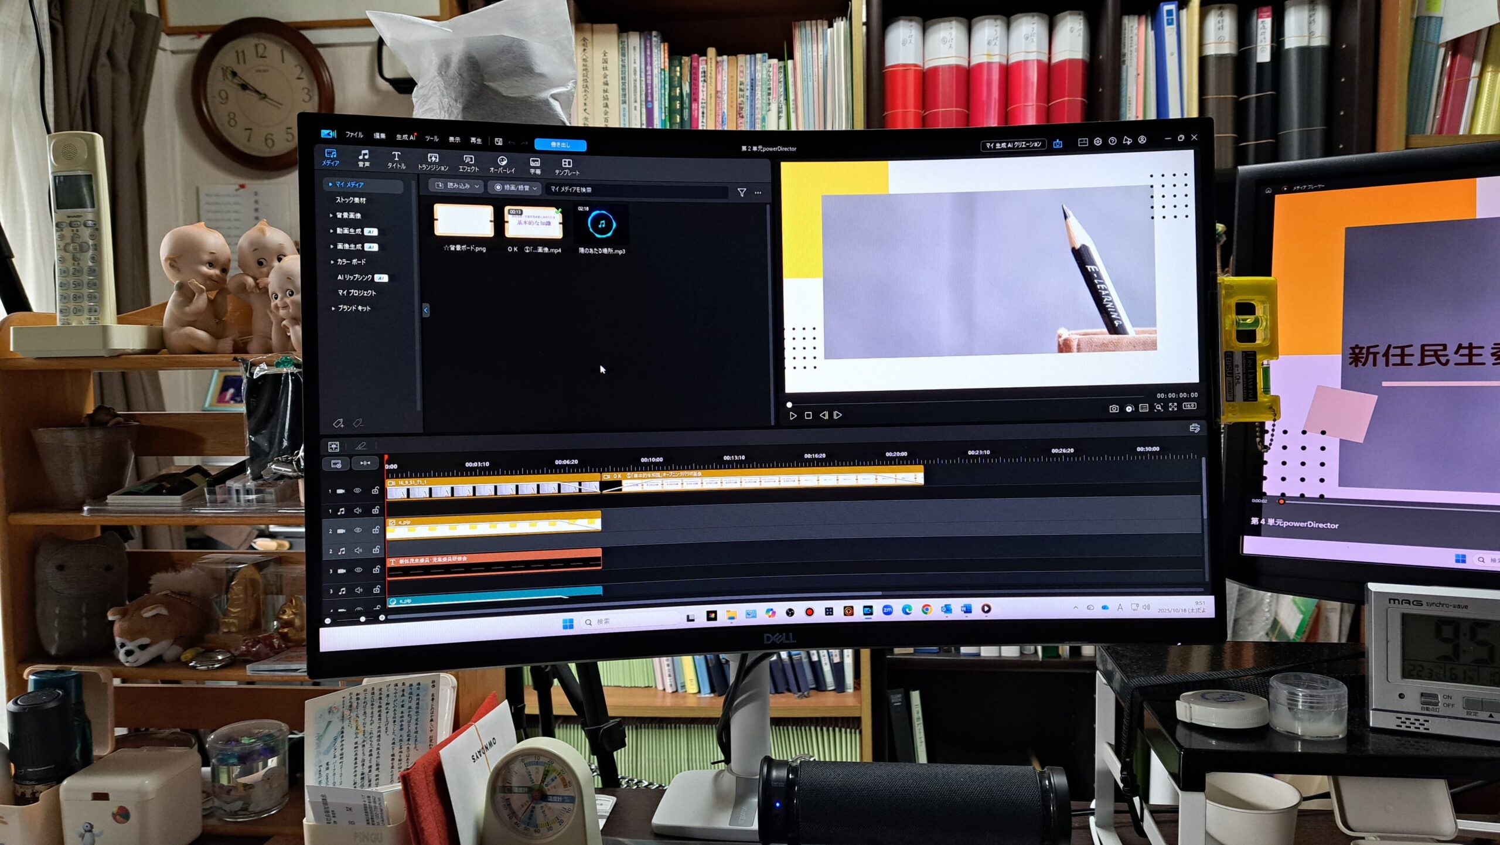Click the マイ生成AIクリエーション button

pyautogui.click(x=1013, y=144)
